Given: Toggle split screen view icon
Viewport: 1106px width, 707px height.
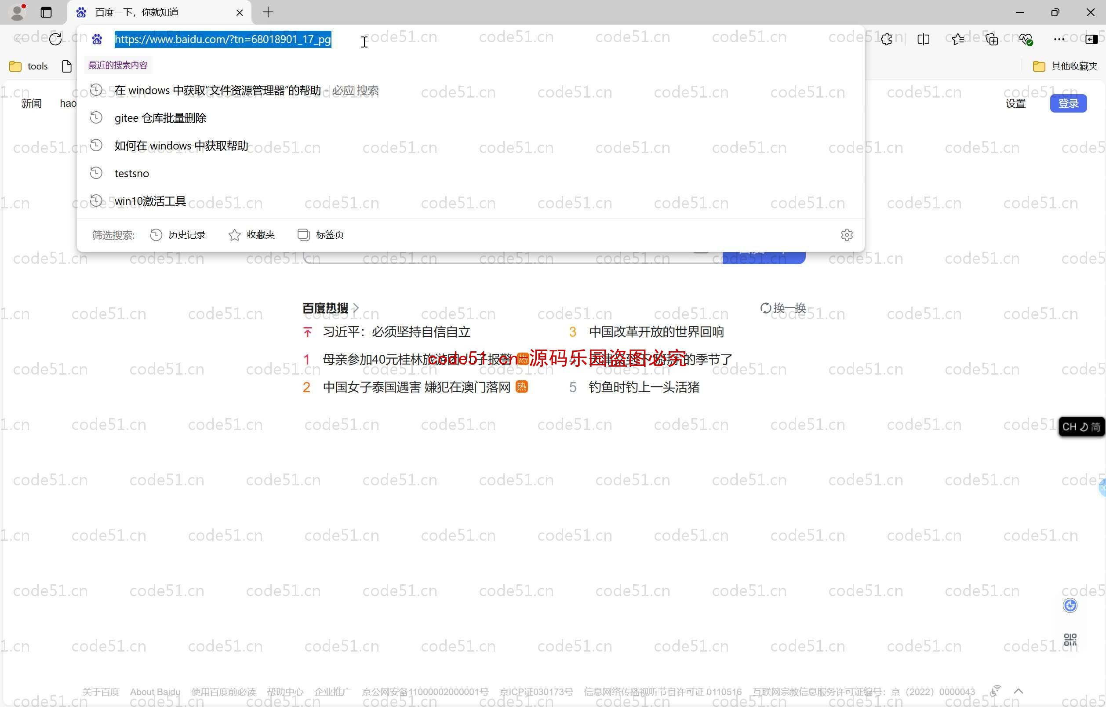Looking at the screenshot, I should tap(923, 40).
